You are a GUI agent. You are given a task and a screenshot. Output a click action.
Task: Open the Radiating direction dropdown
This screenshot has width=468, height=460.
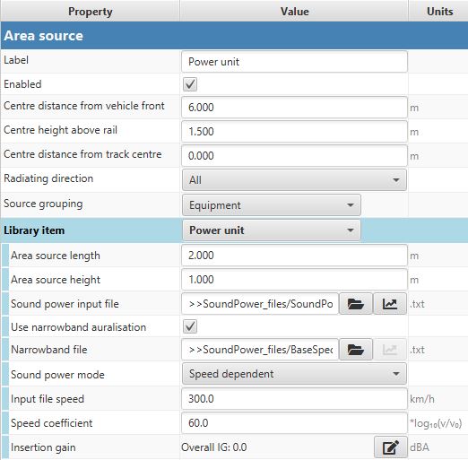click(x=294, y=180)
